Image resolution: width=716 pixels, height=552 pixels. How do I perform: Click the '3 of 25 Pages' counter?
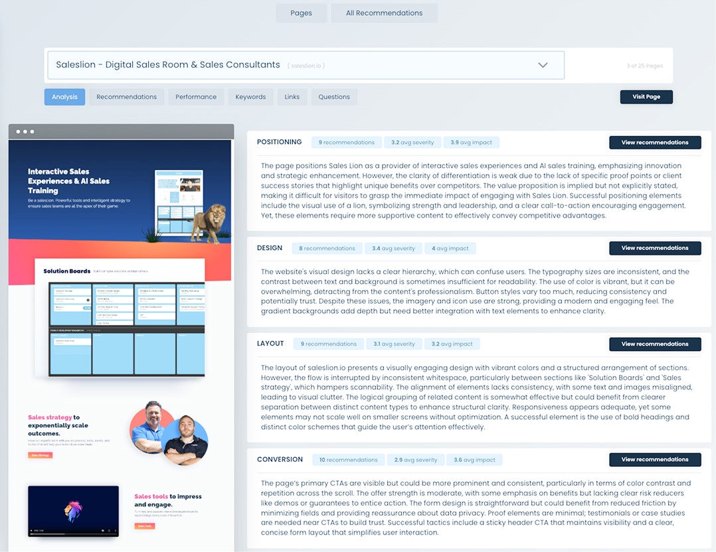tap(644, 66)
